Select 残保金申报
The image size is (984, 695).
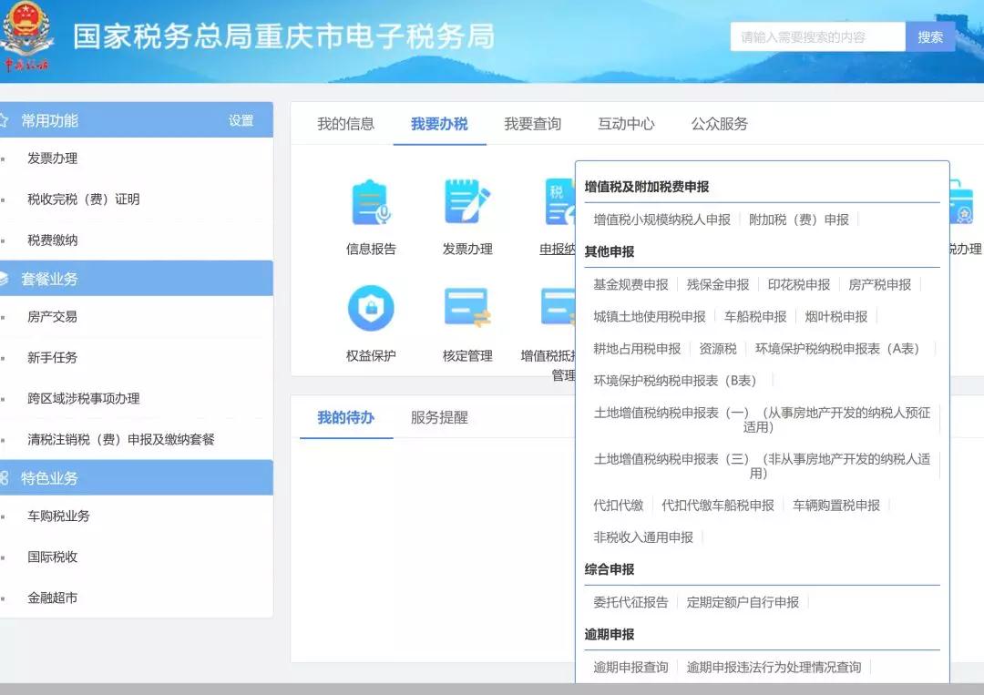coord(718,284)
